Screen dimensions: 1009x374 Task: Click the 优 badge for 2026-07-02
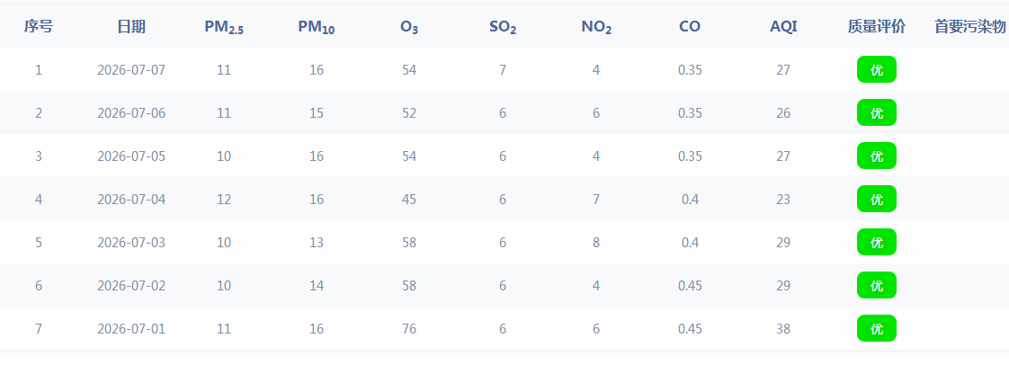[877, 285]
